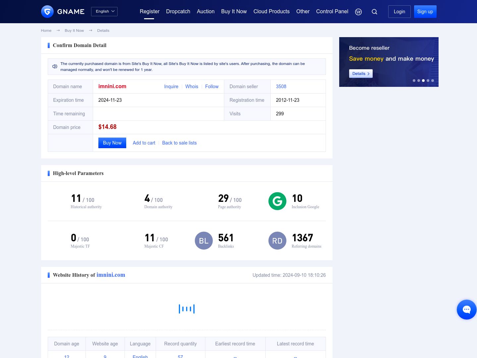Click expiration date 2024-11-23
The height and width of the screenshot is (358, 477).
coord(110,100)
